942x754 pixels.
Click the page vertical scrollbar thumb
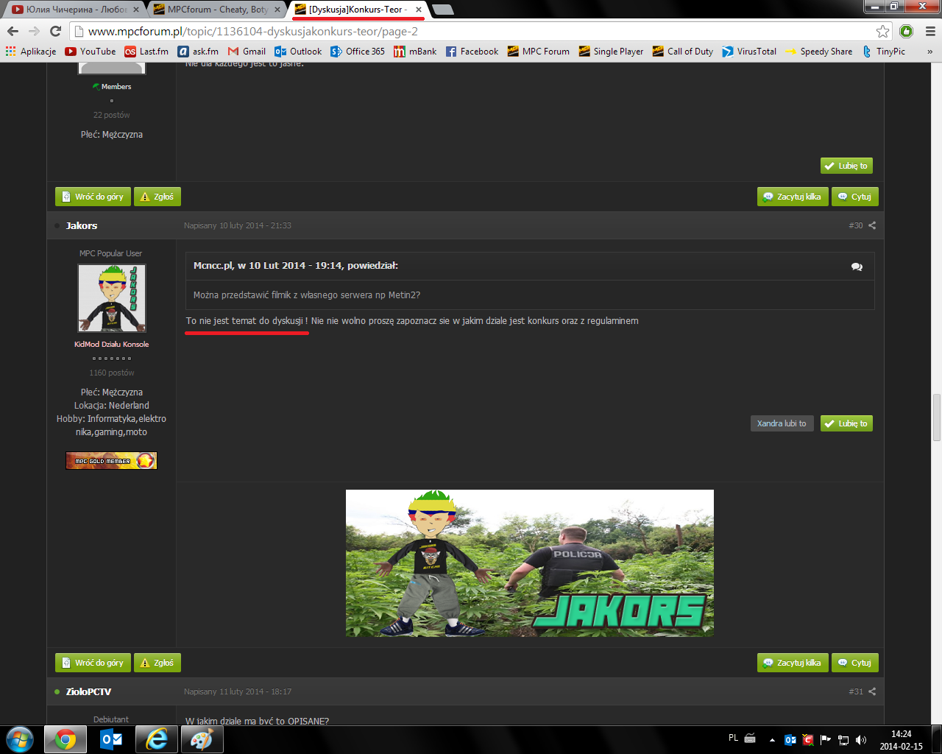point(936,417)
